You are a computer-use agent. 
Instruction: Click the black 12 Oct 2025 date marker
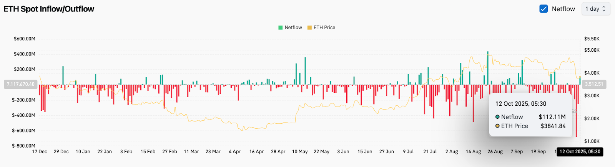click(x=580, y=152)
